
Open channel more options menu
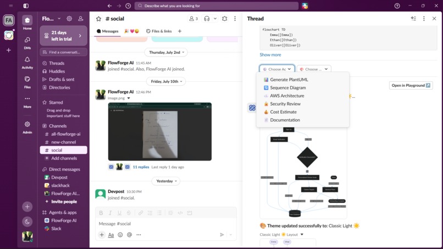pos(235,19)
